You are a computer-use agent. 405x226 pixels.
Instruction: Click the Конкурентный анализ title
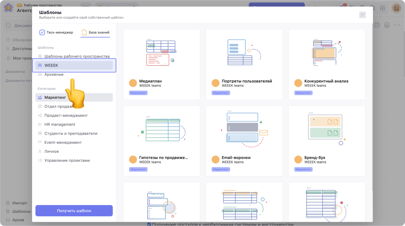point(326,81)
